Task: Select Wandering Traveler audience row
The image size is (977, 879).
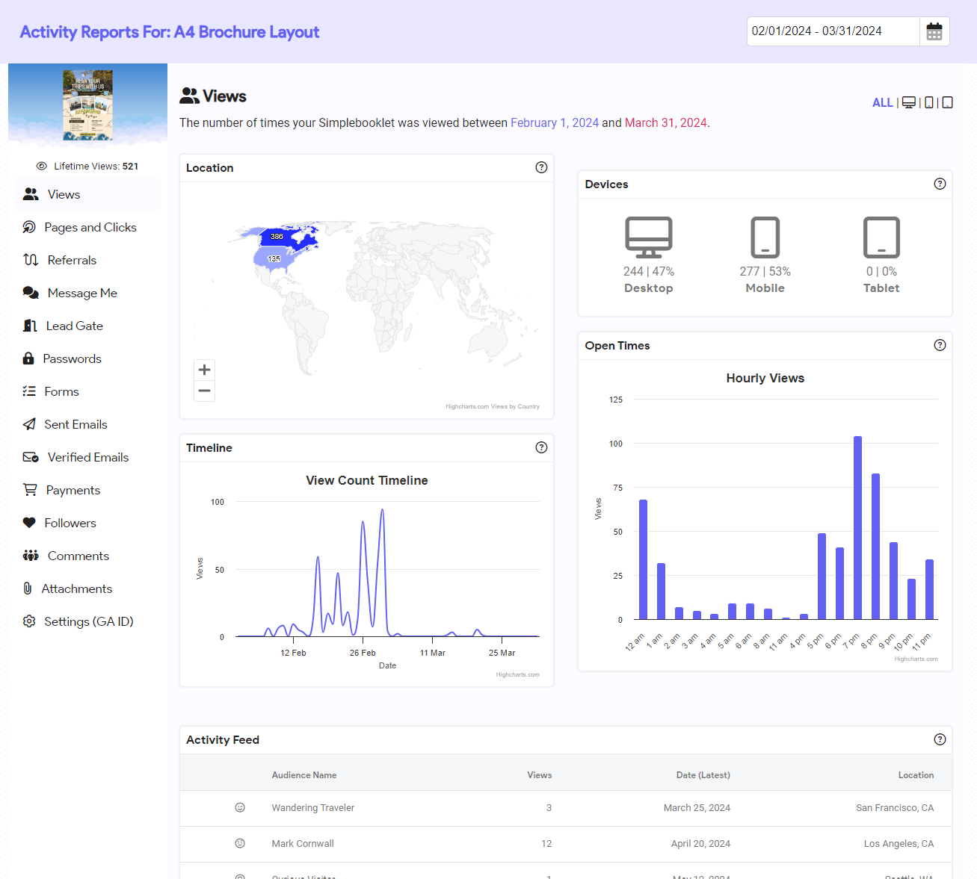Action: click(566, 808)
